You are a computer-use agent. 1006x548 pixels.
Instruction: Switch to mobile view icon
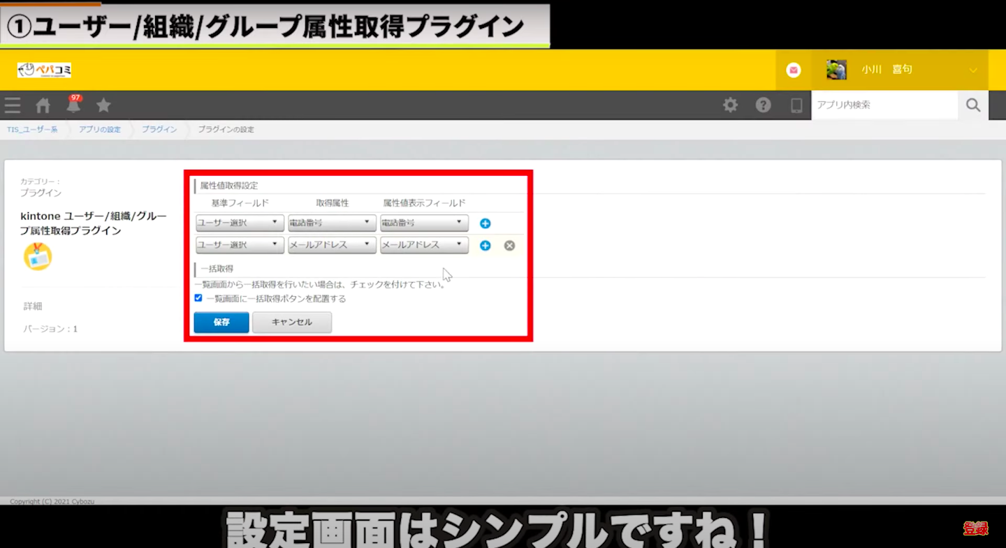[x=796, y=105]
